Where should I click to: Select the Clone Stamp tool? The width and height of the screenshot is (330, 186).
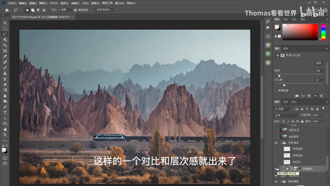5,73
